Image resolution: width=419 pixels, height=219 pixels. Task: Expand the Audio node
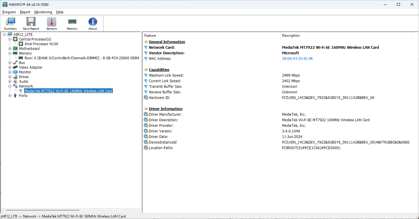pyautogui.click(x=10, y=82)
